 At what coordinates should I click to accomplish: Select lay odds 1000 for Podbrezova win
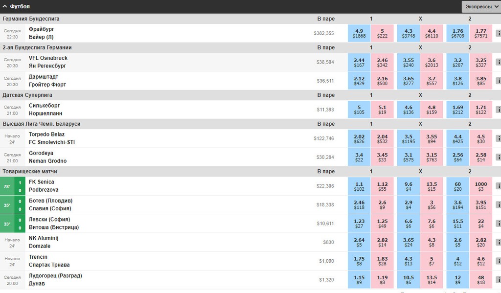coord(481,186)
